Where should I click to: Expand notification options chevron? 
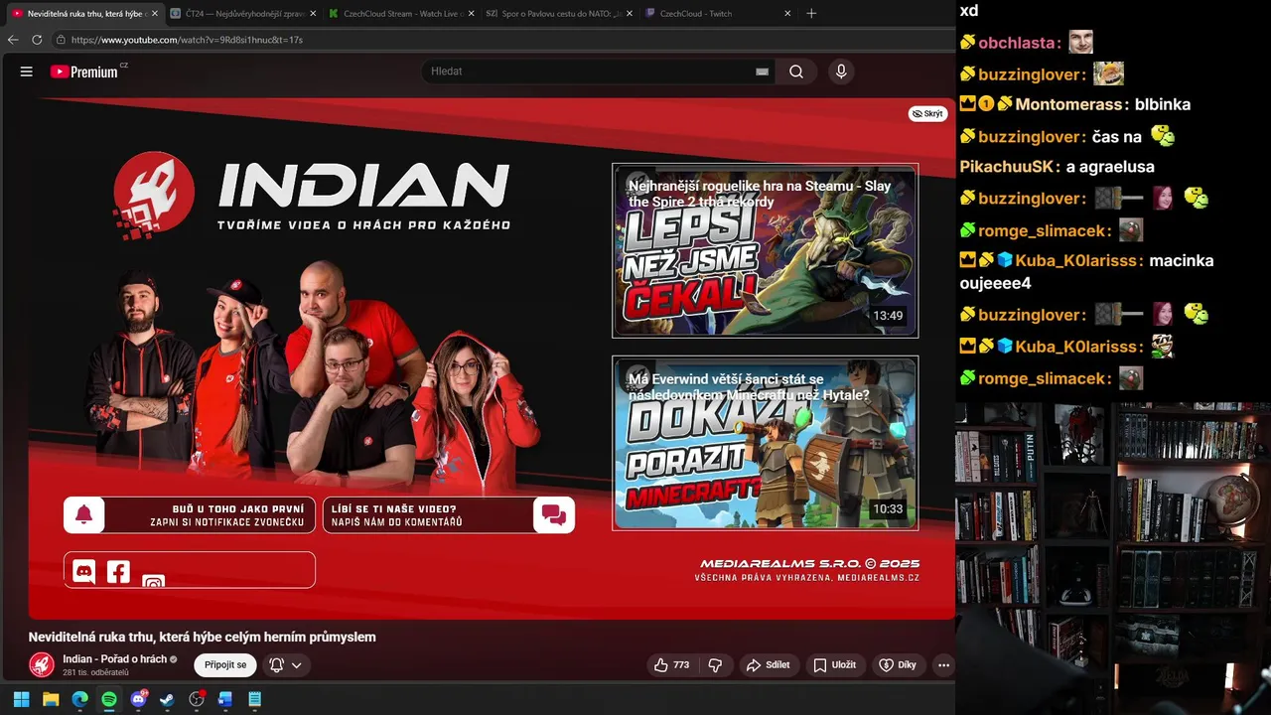tap(296, 665)
